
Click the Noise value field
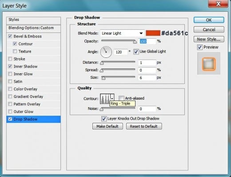147,109
